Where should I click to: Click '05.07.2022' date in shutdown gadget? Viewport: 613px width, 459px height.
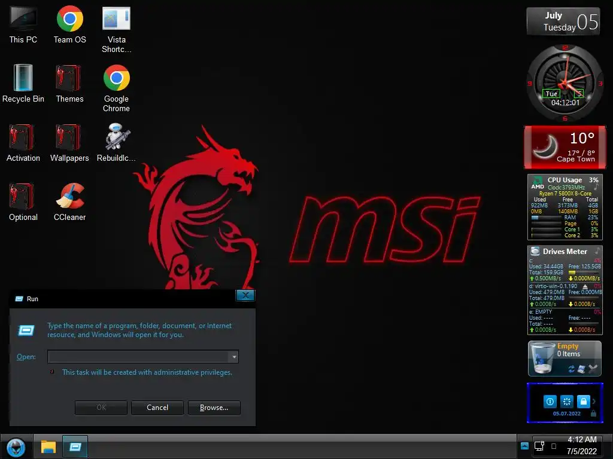[566, 414]
